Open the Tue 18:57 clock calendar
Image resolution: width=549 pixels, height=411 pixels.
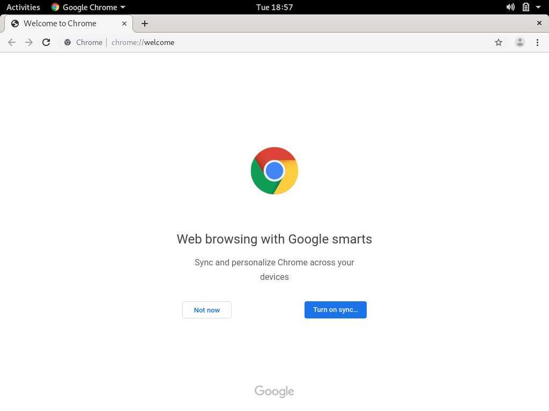(274, 7)
